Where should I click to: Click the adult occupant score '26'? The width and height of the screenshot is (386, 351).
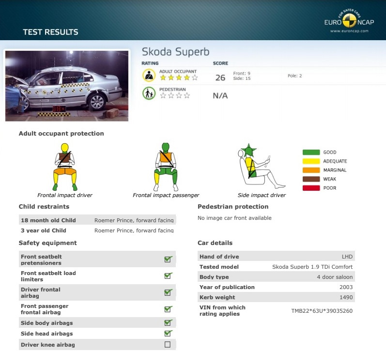(x=220, y=78)
